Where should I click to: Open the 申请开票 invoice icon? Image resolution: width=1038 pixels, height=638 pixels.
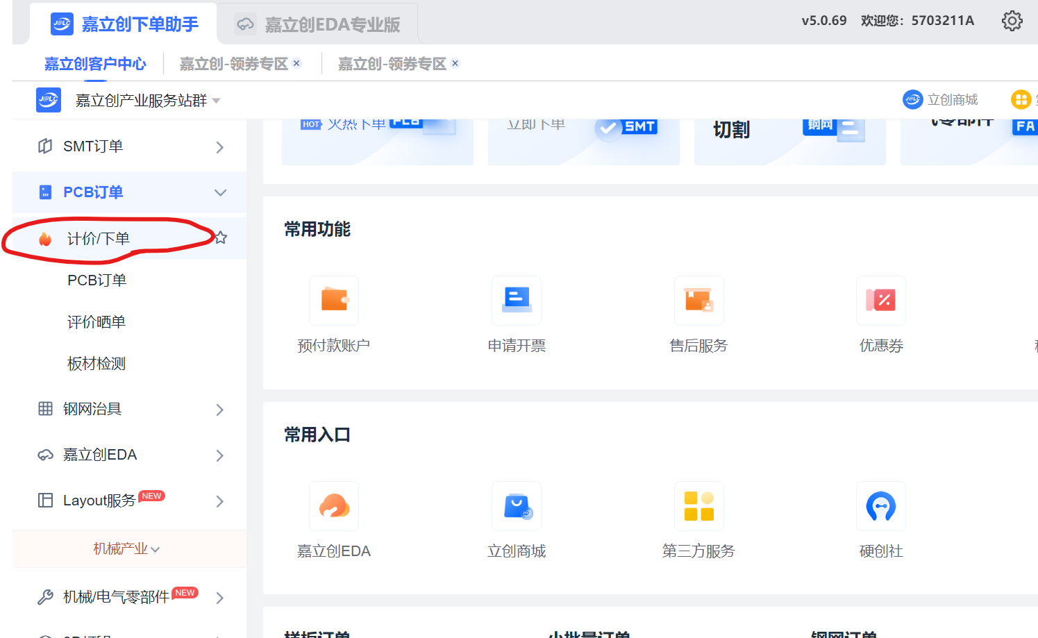(x=517, y=301)
